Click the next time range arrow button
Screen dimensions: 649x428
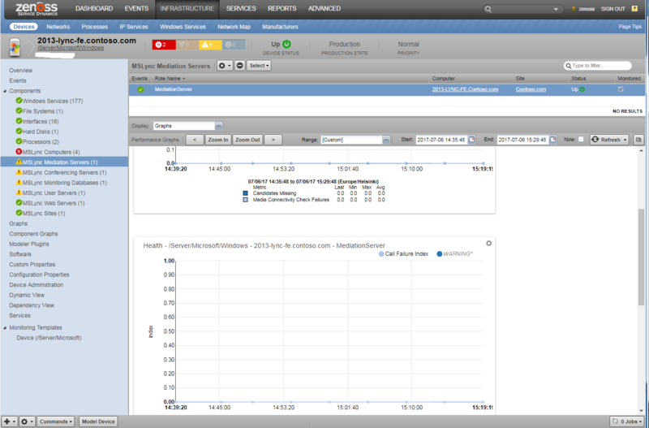273,140
